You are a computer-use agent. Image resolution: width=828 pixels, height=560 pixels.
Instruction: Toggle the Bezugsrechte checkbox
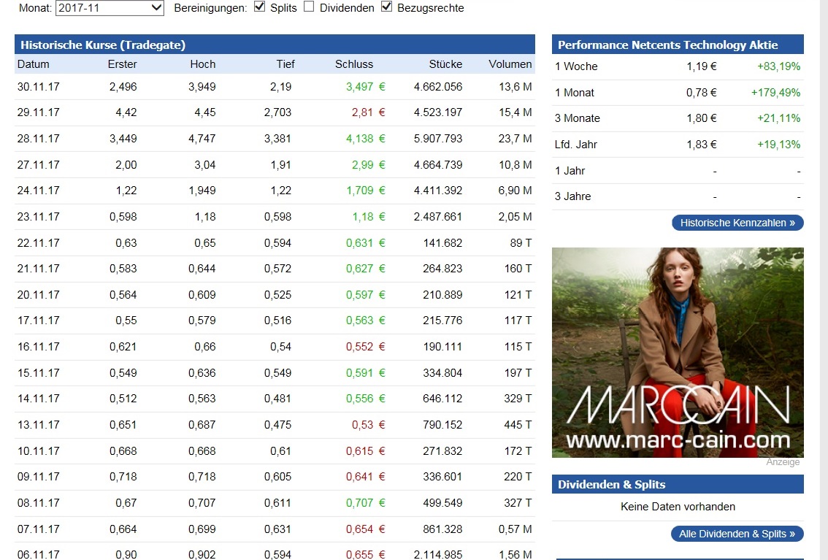(x=386, y=7)
